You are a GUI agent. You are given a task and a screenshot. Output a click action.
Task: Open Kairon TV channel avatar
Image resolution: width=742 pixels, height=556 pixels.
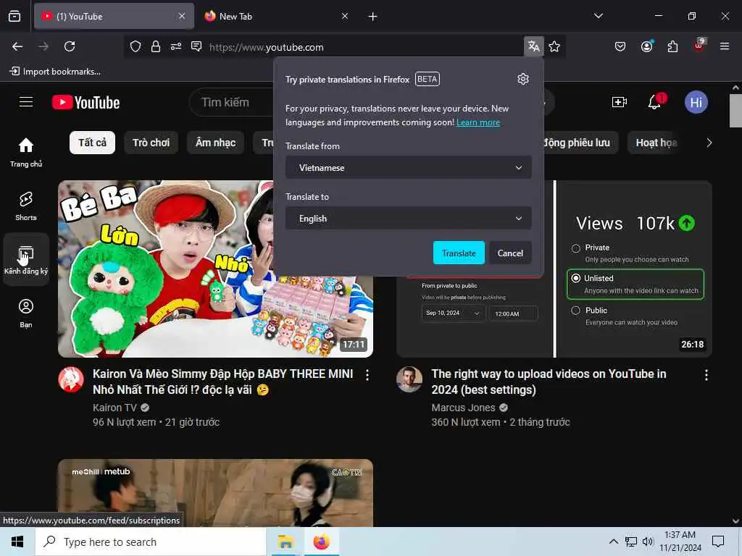click(71, 379)
